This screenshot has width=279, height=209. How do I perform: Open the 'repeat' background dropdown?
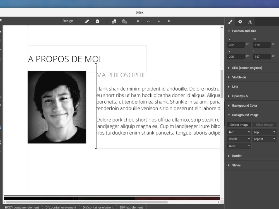click(x=264, y=139)
